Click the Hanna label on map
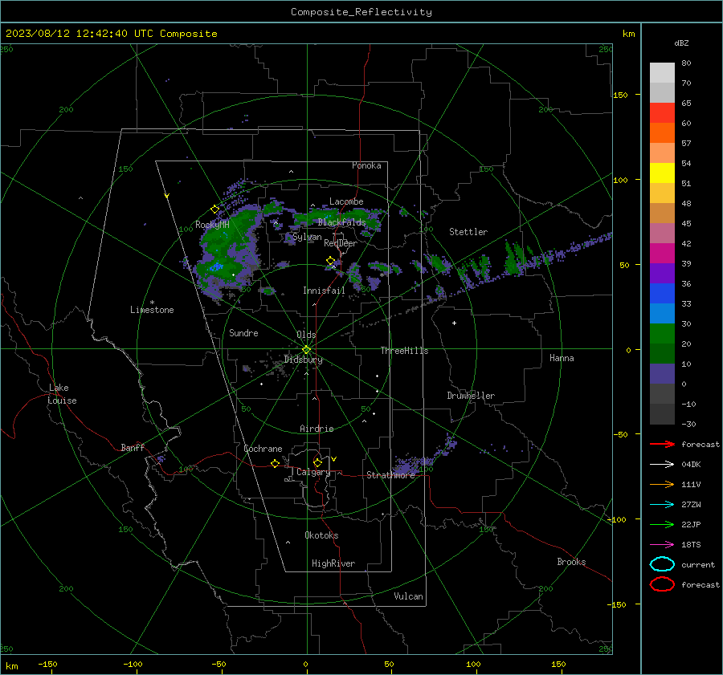 coord(562,358)
